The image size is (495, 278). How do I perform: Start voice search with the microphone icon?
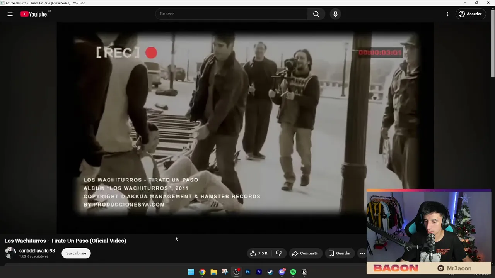click(x=335, y=14)
